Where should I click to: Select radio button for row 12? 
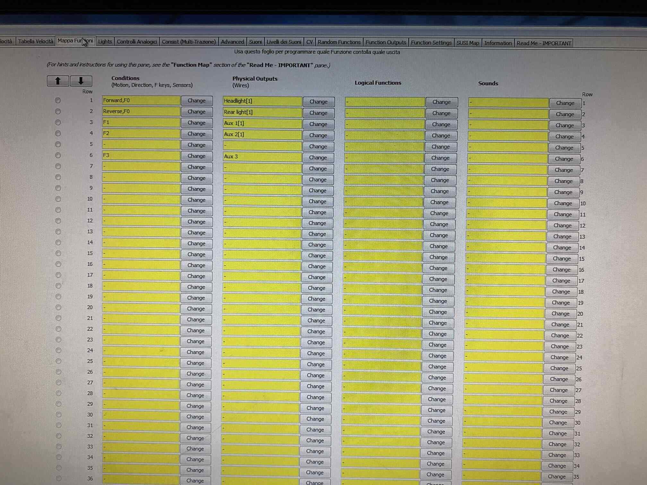[58, 221]
